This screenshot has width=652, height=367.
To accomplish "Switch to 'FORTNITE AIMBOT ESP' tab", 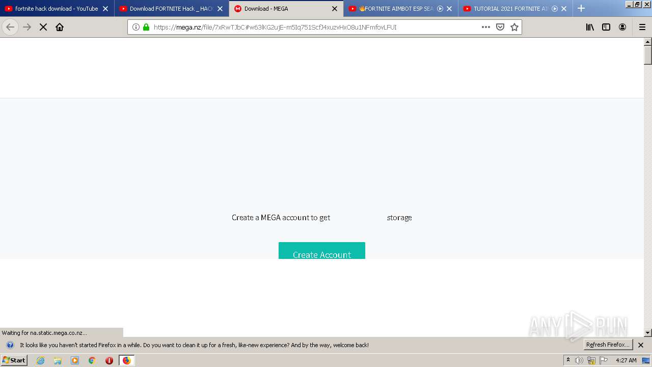I will (x=400, y=9).
